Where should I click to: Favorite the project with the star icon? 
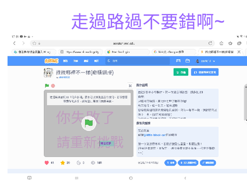point(63,163)
